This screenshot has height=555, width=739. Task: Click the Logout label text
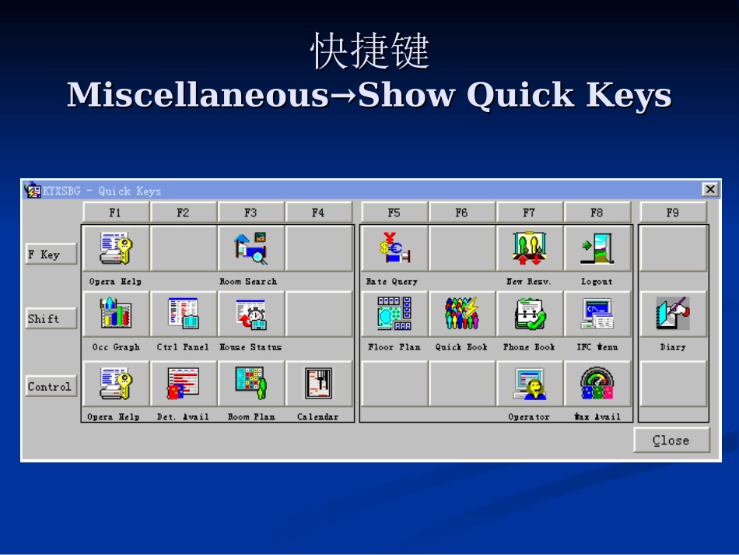(x=597, y=282)
